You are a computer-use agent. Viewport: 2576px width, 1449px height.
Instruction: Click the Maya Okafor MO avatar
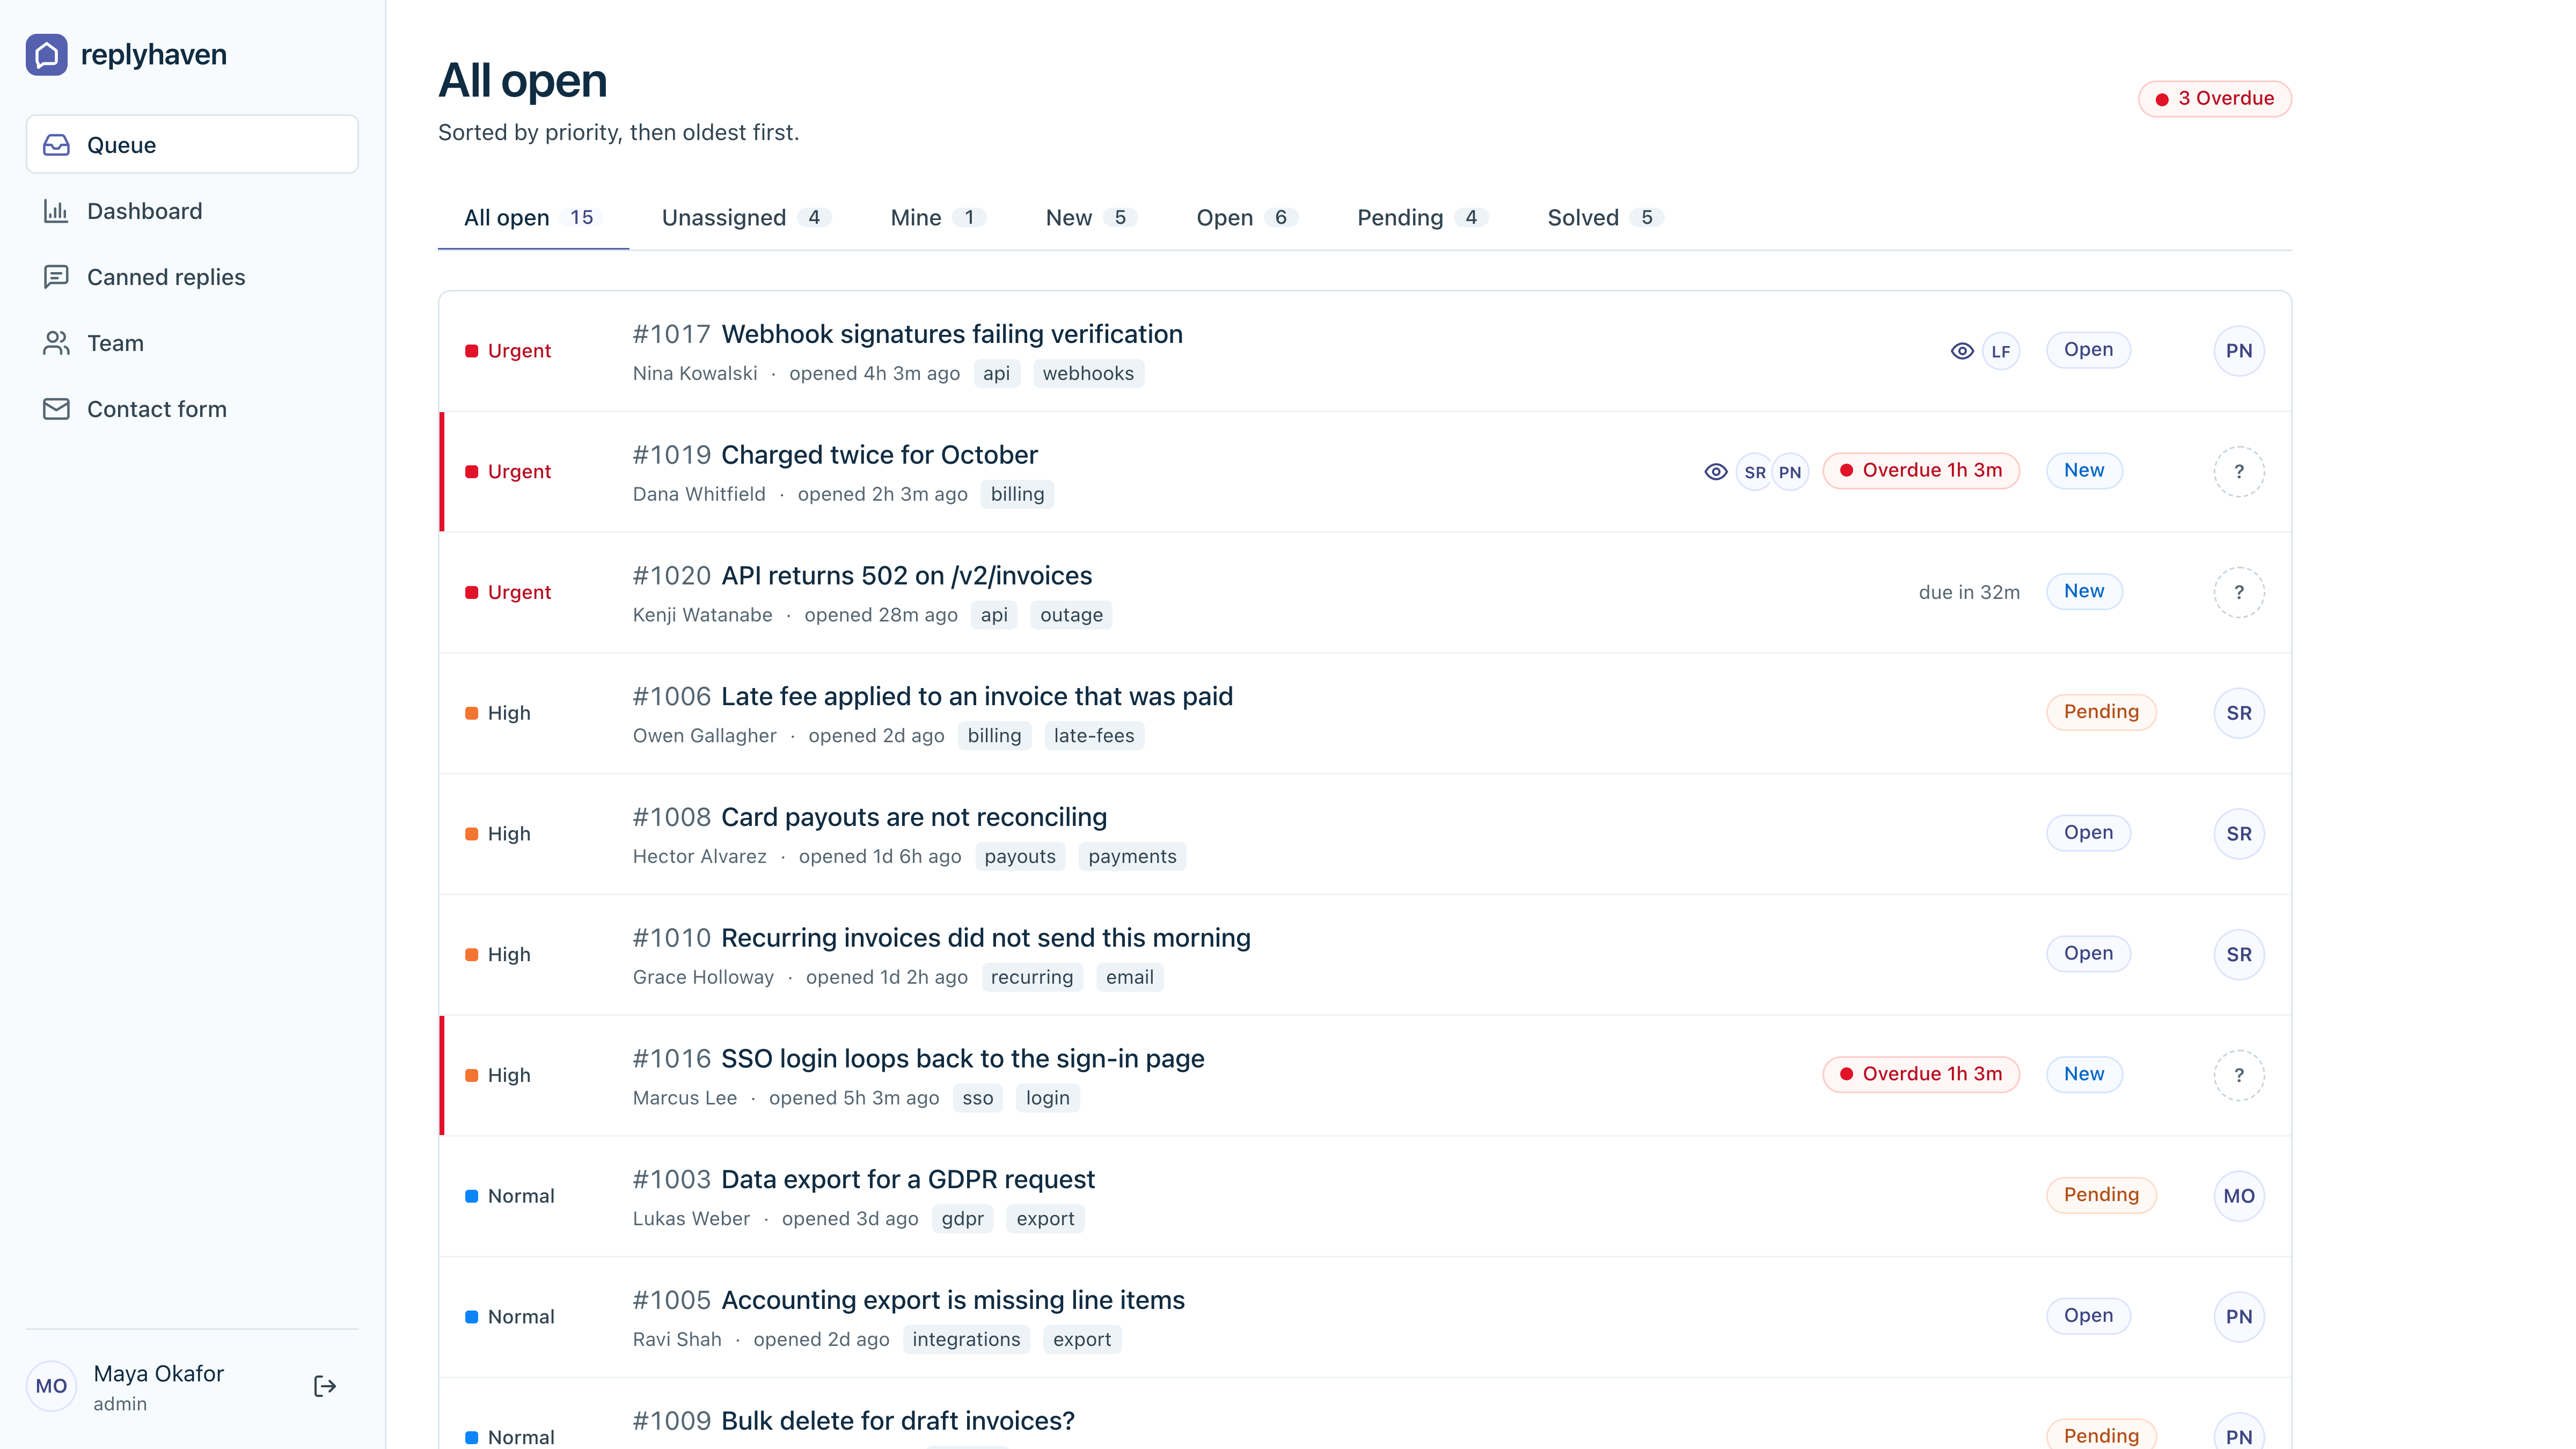point(51,1386)
